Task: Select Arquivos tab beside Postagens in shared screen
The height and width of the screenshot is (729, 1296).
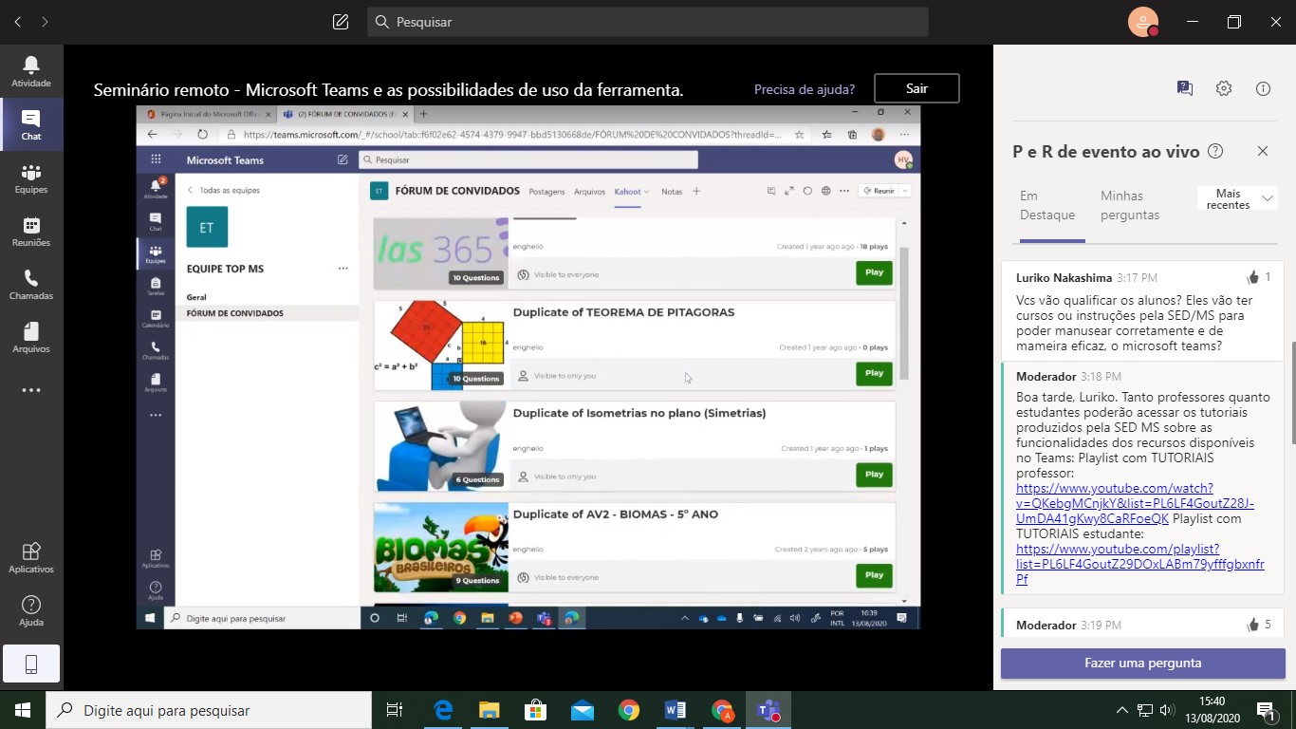Action: pyautogui.click(x=589, y=191)
